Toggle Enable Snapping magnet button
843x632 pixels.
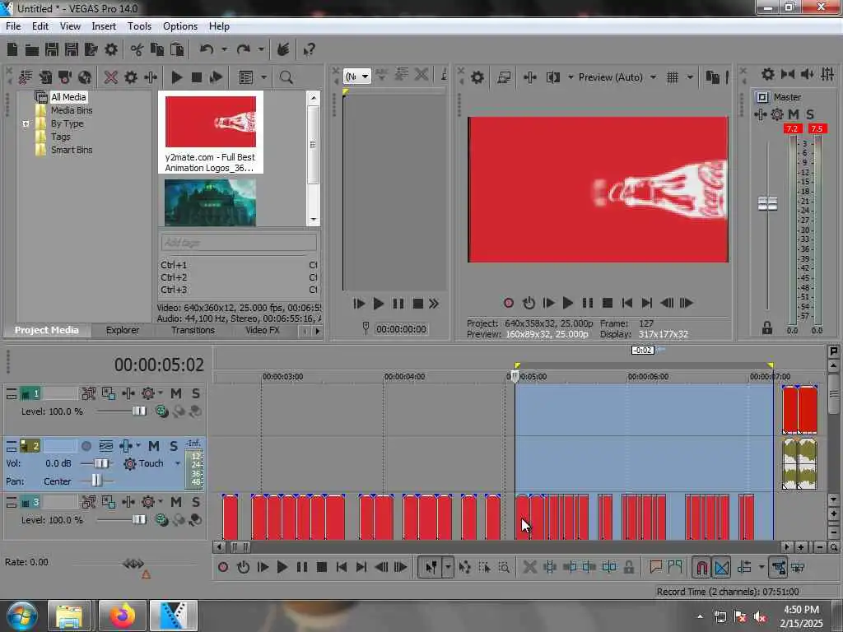pyautogui.click(x=701, y=567)
